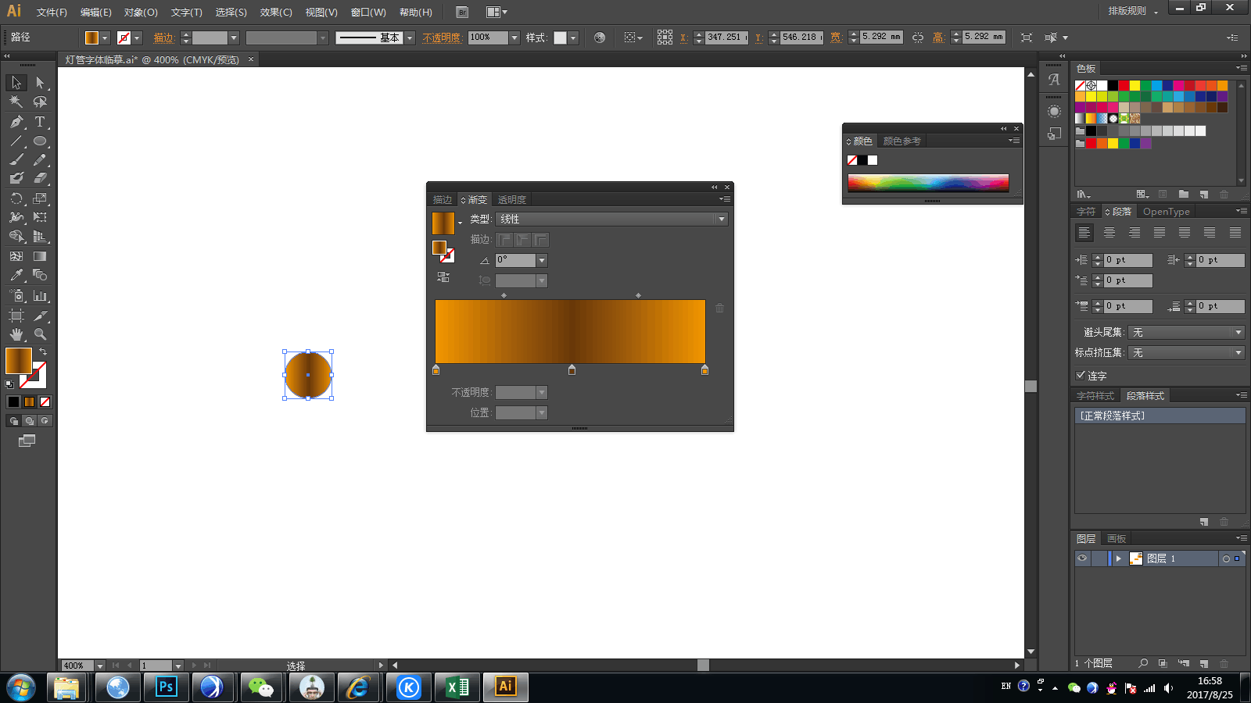Click the 不透明度 link in control bar
The image size is (1251, 703).
tap(442, 37)
